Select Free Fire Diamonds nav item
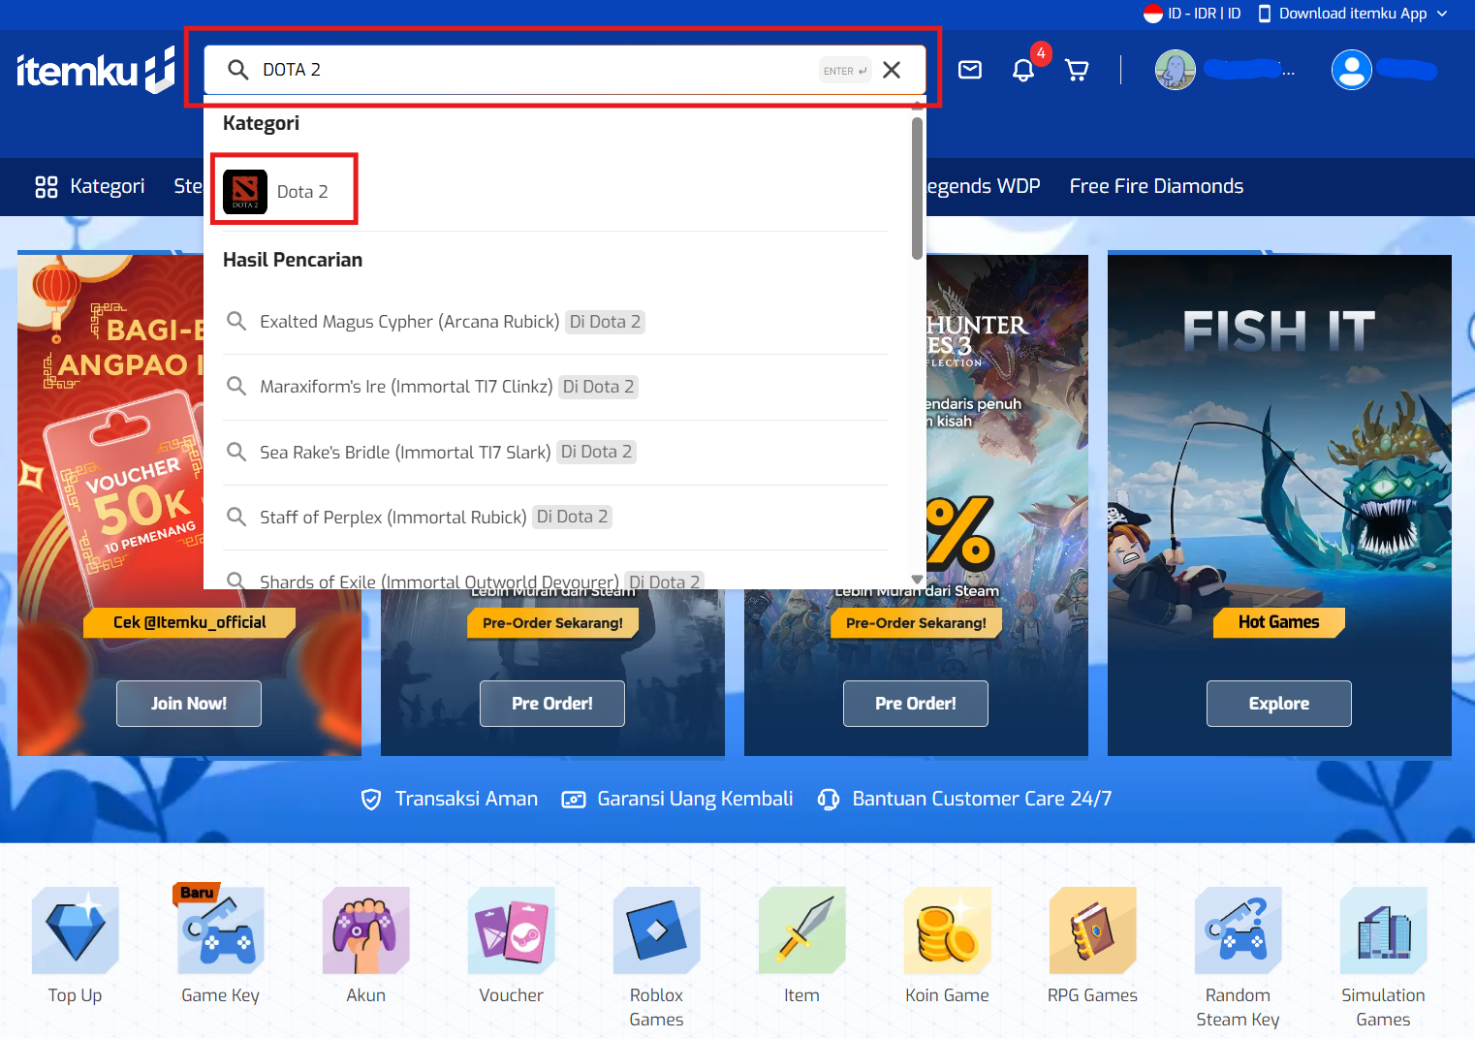 pyautogui.click(x=1156, y=186)
